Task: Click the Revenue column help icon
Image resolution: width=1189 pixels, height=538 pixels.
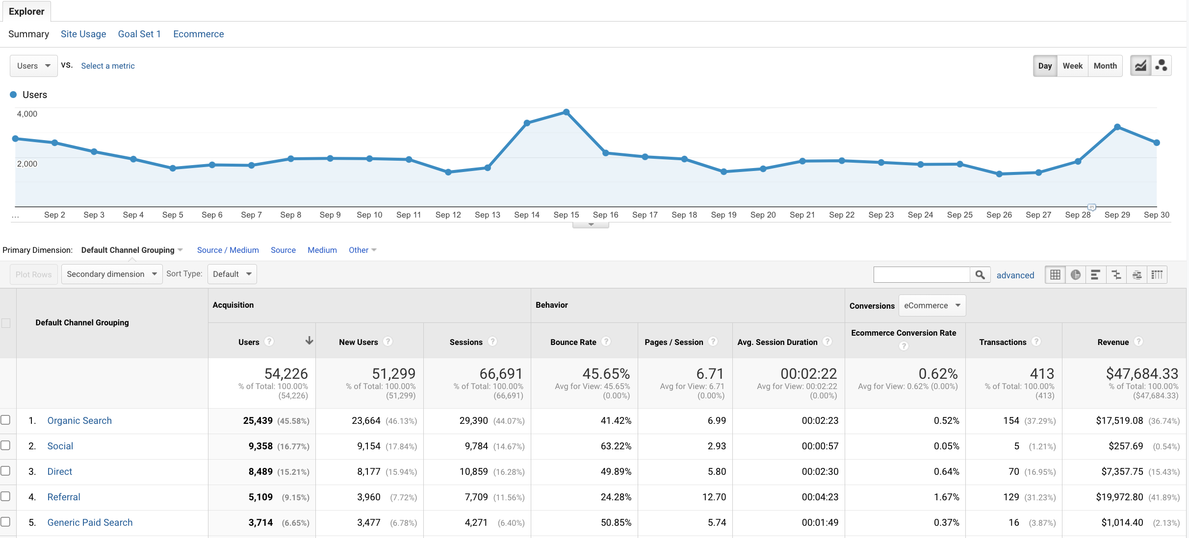Action: [x=1138, y=342]
